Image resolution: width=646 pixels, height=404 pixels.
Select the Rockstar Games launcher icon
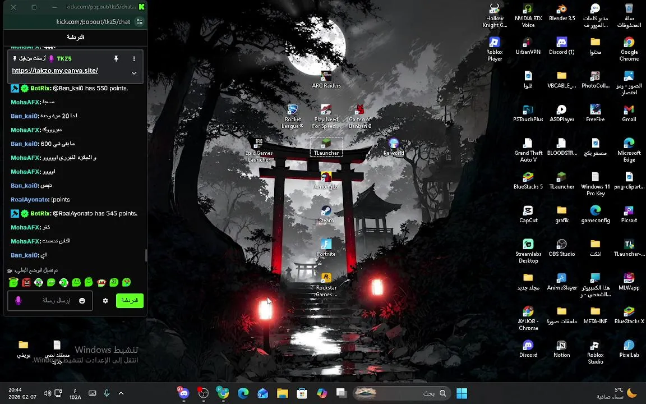coord(326,285)
